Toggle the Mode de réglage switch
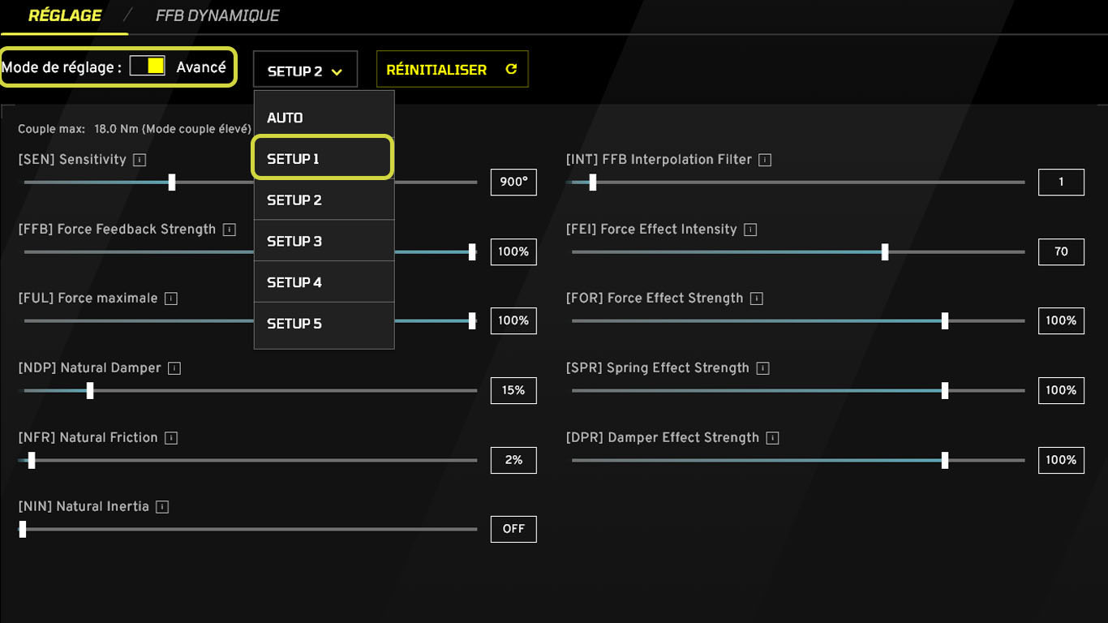The width and height of the screenshot is (1108, 623). [x=148, y=66]
